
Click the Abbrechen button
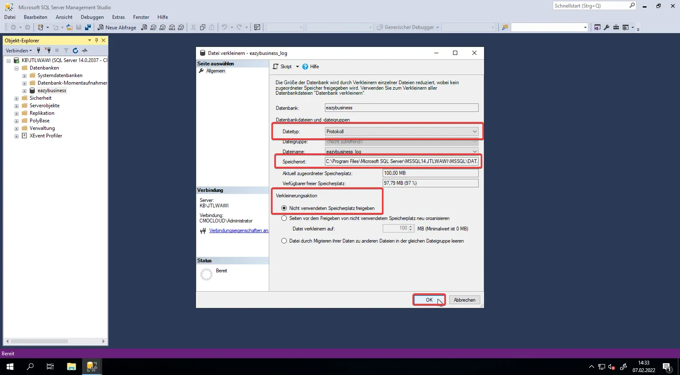[464, 300]
